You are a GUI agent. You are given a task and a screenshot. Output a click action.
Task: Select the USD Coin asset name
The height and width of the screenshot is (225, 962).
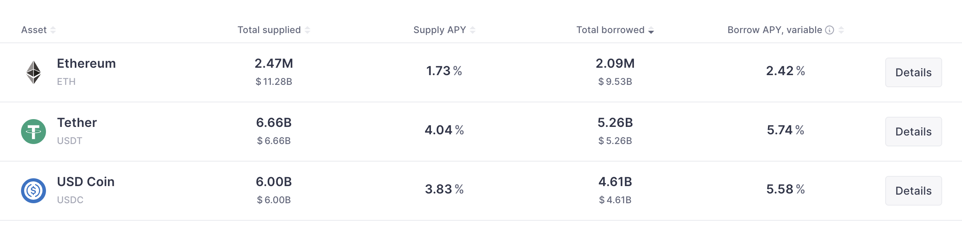(x=86, y=182)
